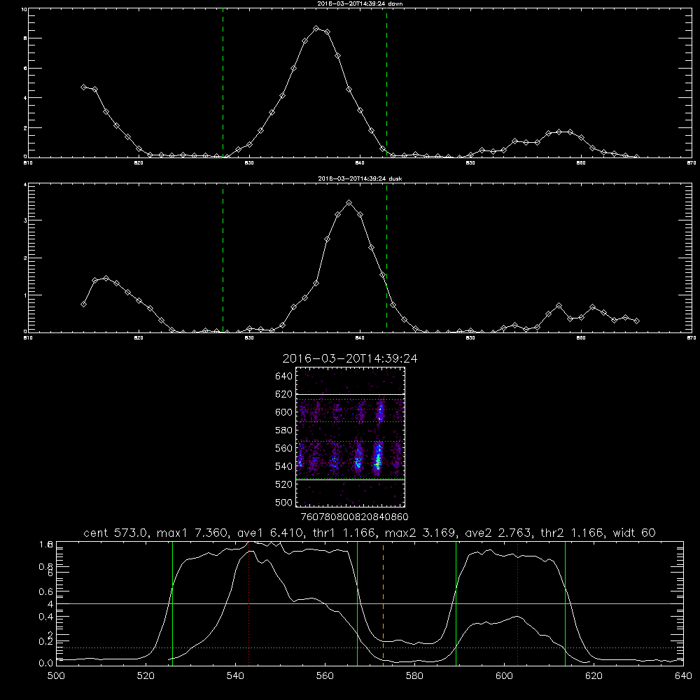Select the solid green line near 614 in bottom plot
The image size is (700, 700).
pyautogui.click(x=565, y=603)
